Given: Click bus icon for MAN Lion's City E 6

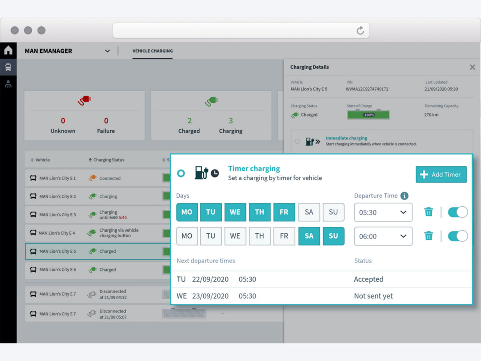Looking at the screenshot, I should pos(33,269).
